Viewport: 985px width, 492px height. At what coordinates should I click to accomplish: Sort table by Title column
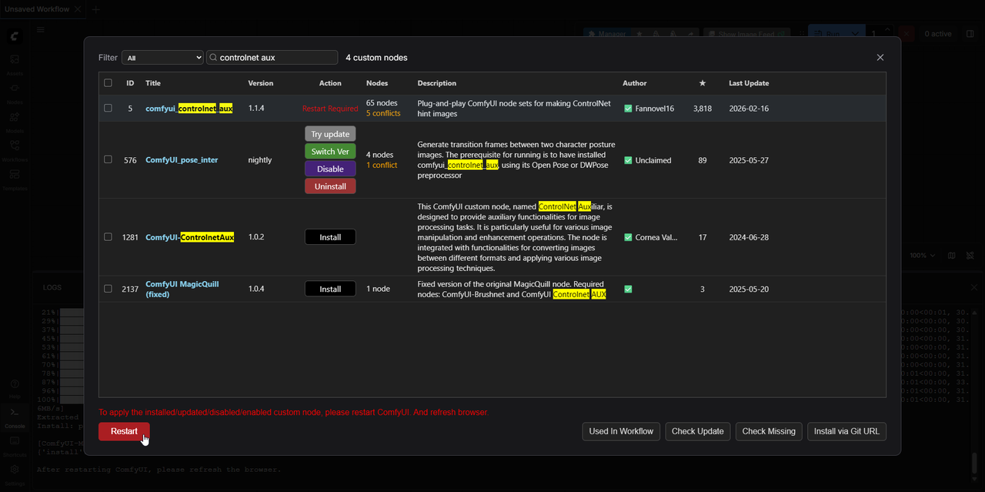153,83
